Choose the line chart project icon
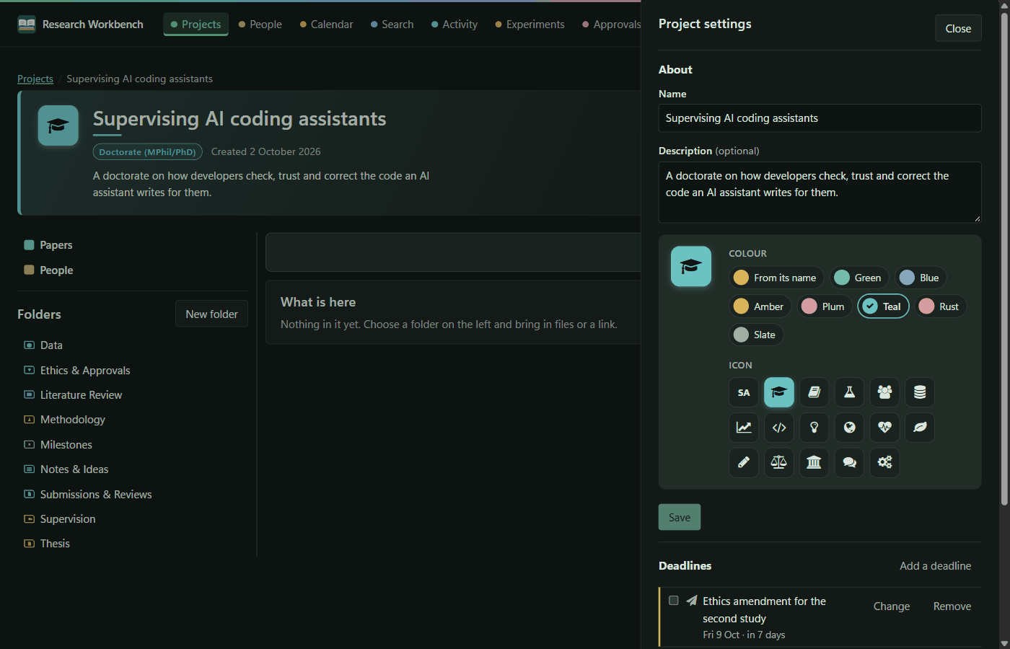This screenshot has width=1010, height=649. coord(744,428)
